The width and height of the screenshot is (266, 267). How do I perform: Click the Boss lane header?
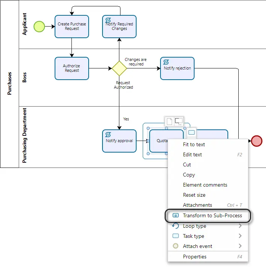tap(24, 77)
